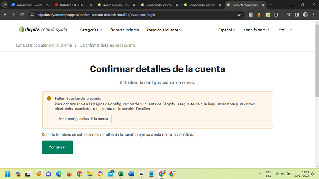Image resolution: width=319 pixels, height=179 pixels.
Task: Open Notepad from the taskbar
Action: [x=152, y=174]
